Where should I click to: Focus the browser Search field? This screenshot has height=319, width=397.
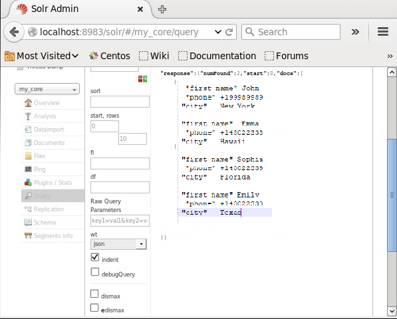point(291,32)
